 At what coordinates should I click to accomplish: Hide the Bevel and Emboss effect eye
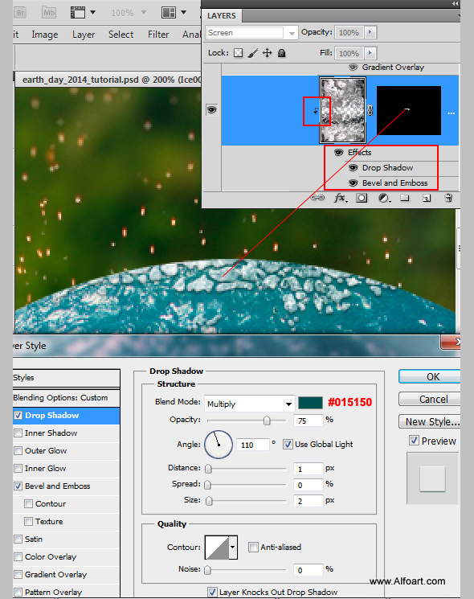pos(353,183)
